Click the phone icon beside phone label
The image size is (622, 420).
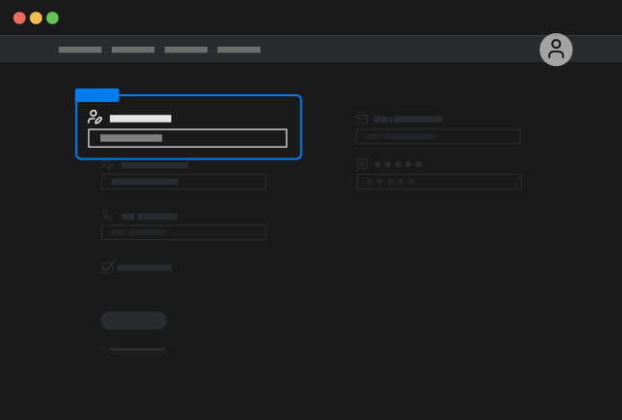point(108,216)
